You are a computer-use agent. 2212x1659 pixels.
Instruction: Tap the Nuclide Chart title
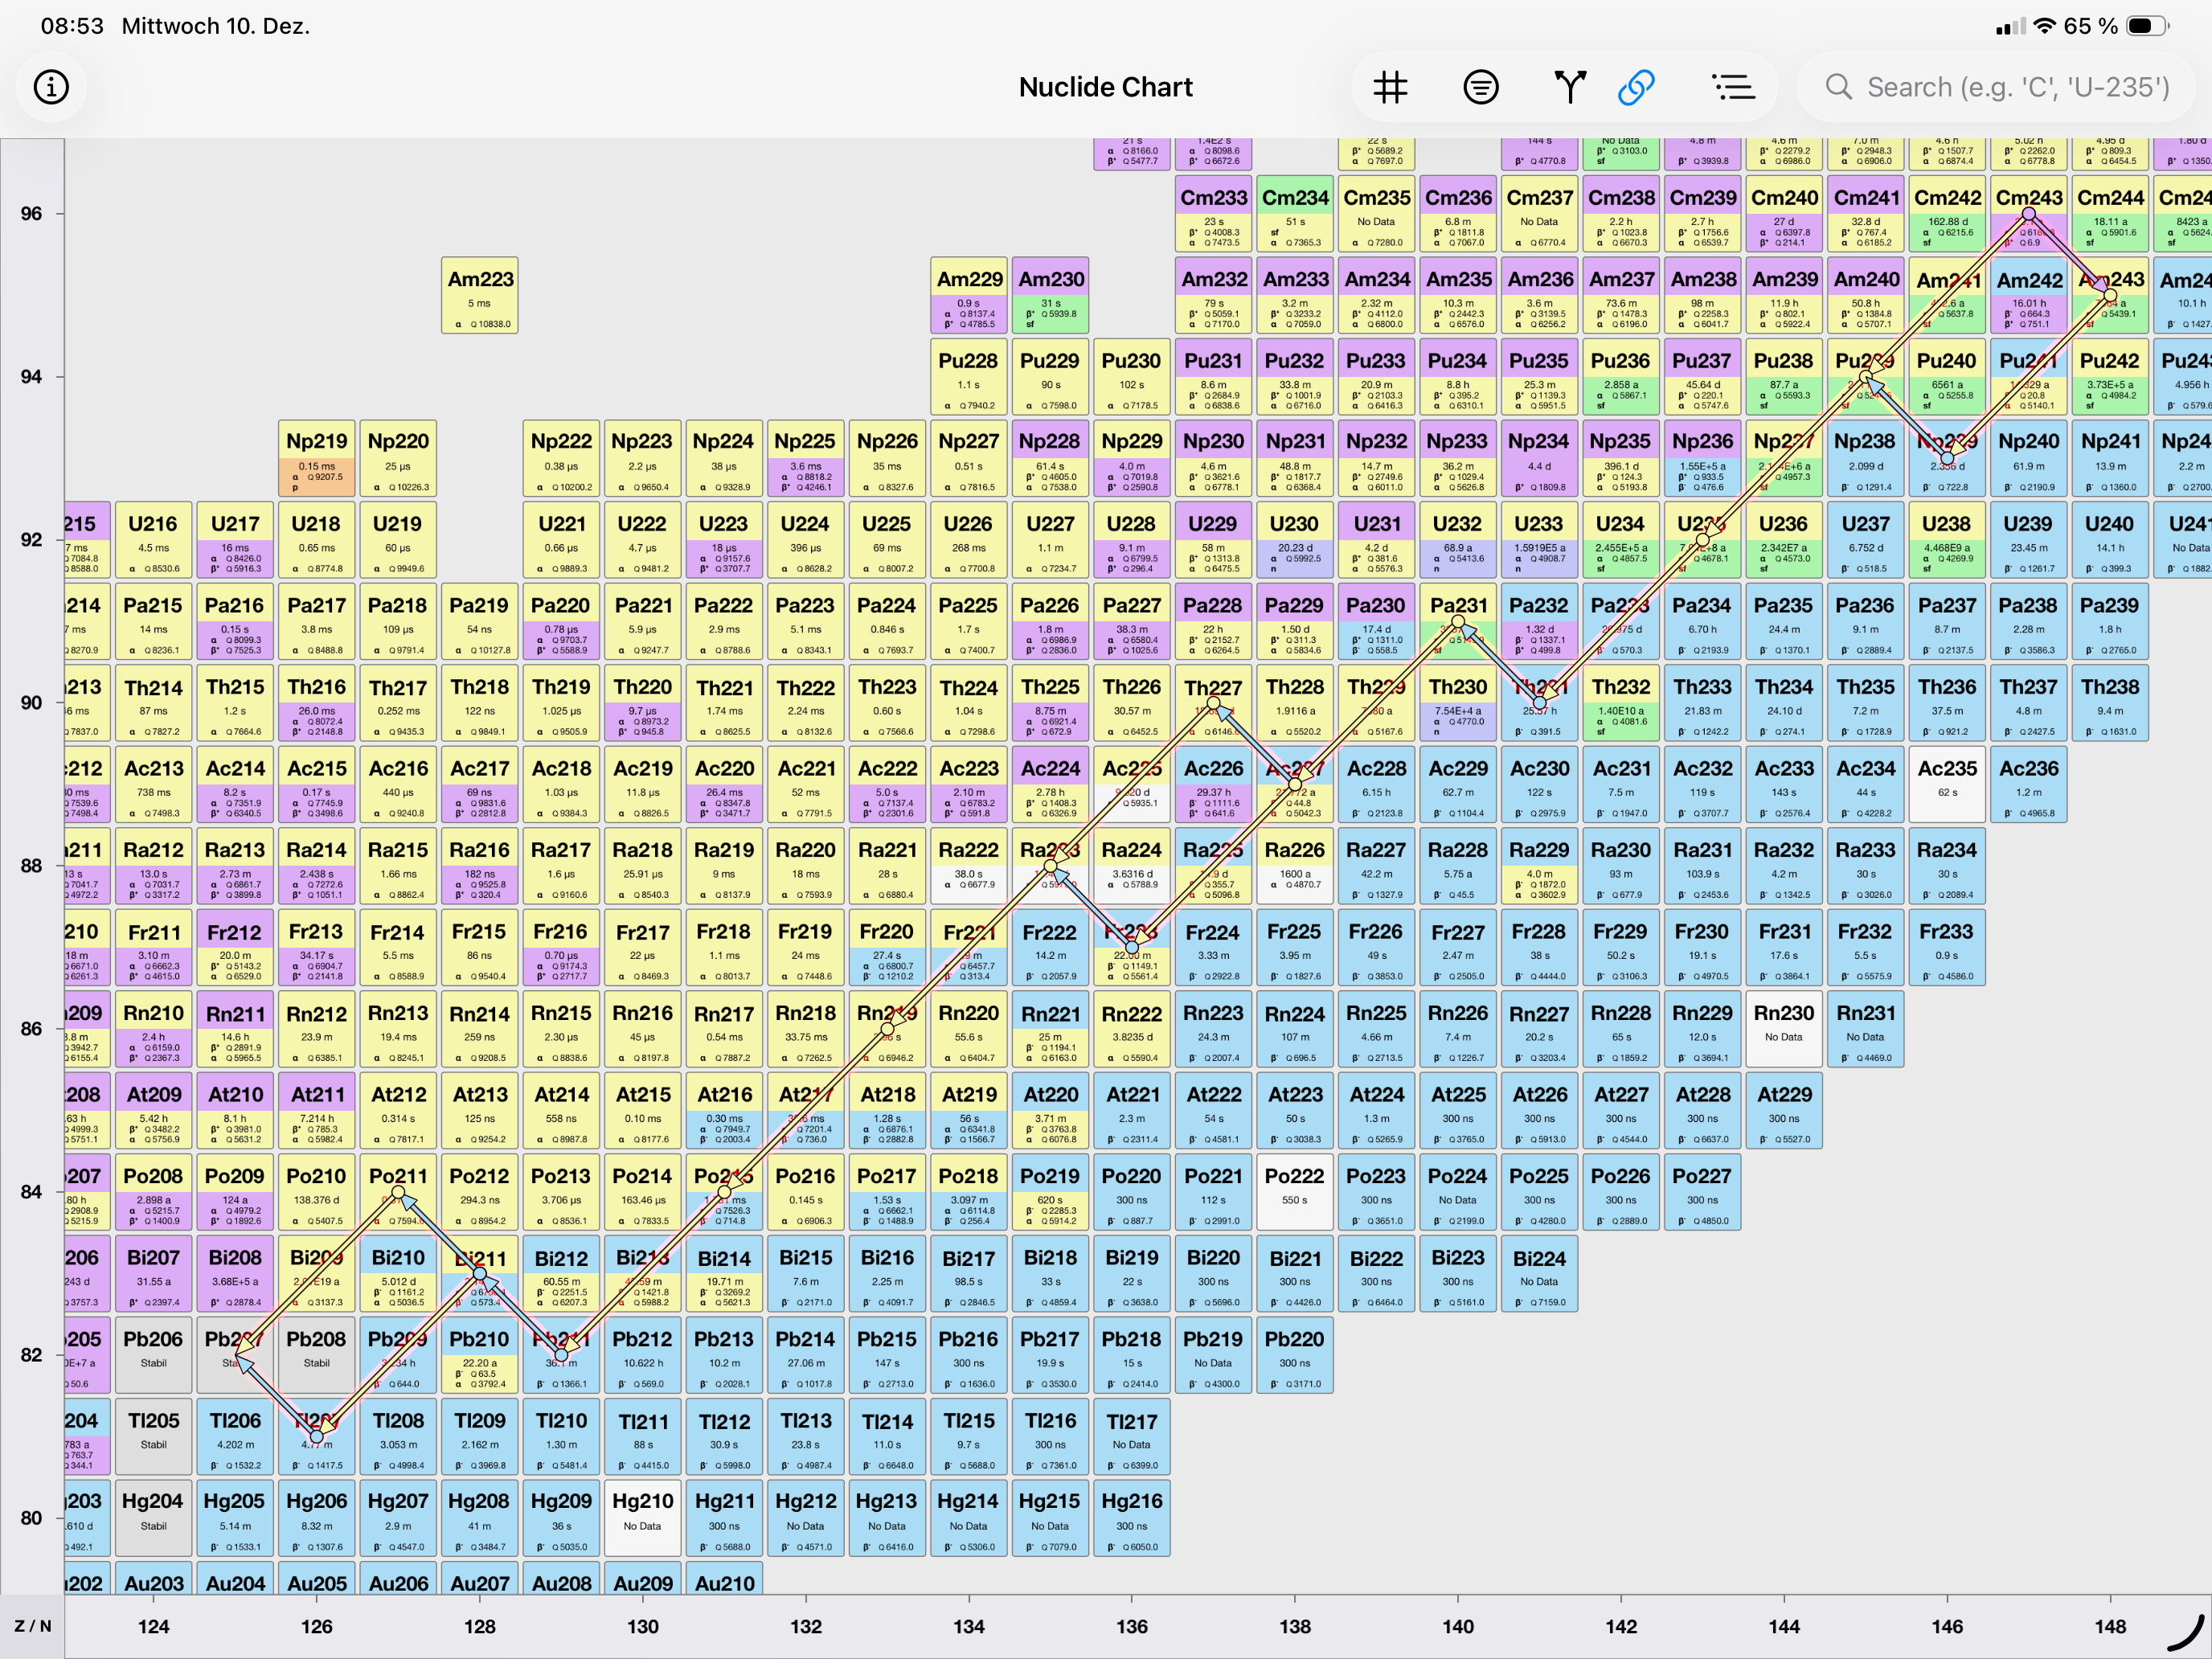click(1106, 87)
